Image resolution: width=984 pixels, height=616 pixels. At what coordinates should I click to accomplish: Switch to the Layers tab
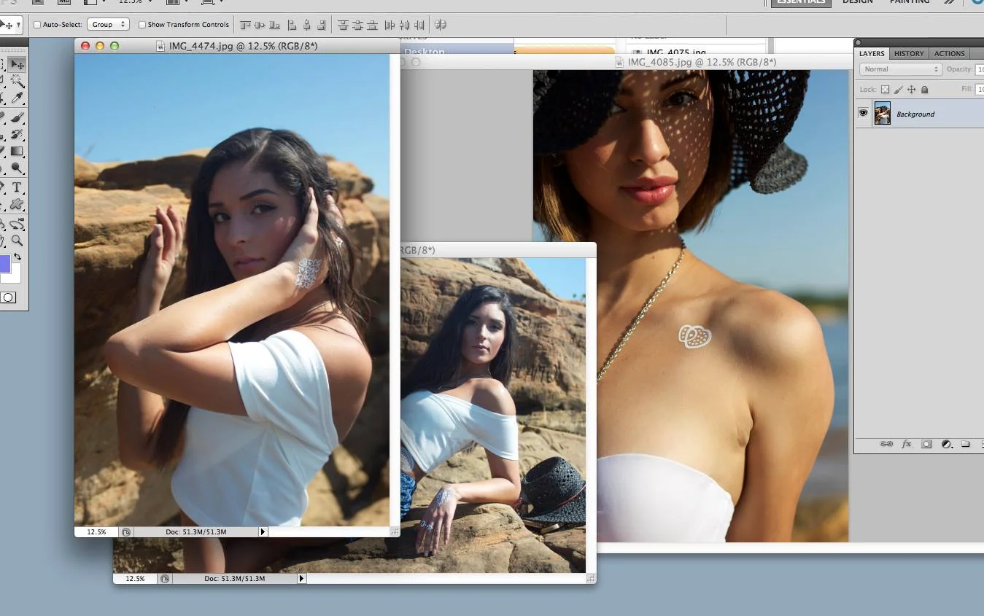pyautogui.click(x=872, y=53)
